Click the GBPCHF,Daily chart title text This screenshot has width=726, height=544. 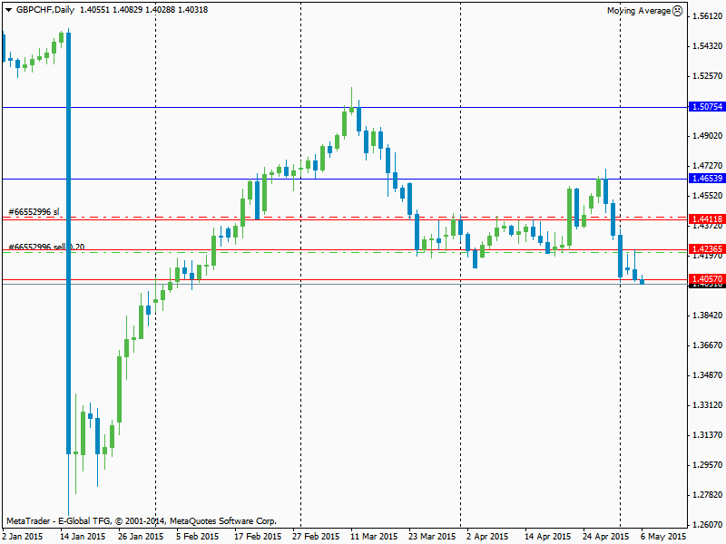pyautogui.click(x=45, y=10)
